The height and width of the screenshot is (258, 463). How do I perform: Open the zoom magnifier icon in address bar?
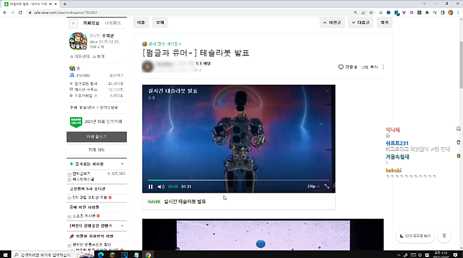(x=355, y=13)
